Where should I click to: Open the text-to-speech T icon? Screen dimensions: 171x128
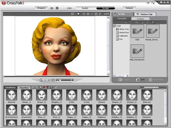tap(48, 87)
